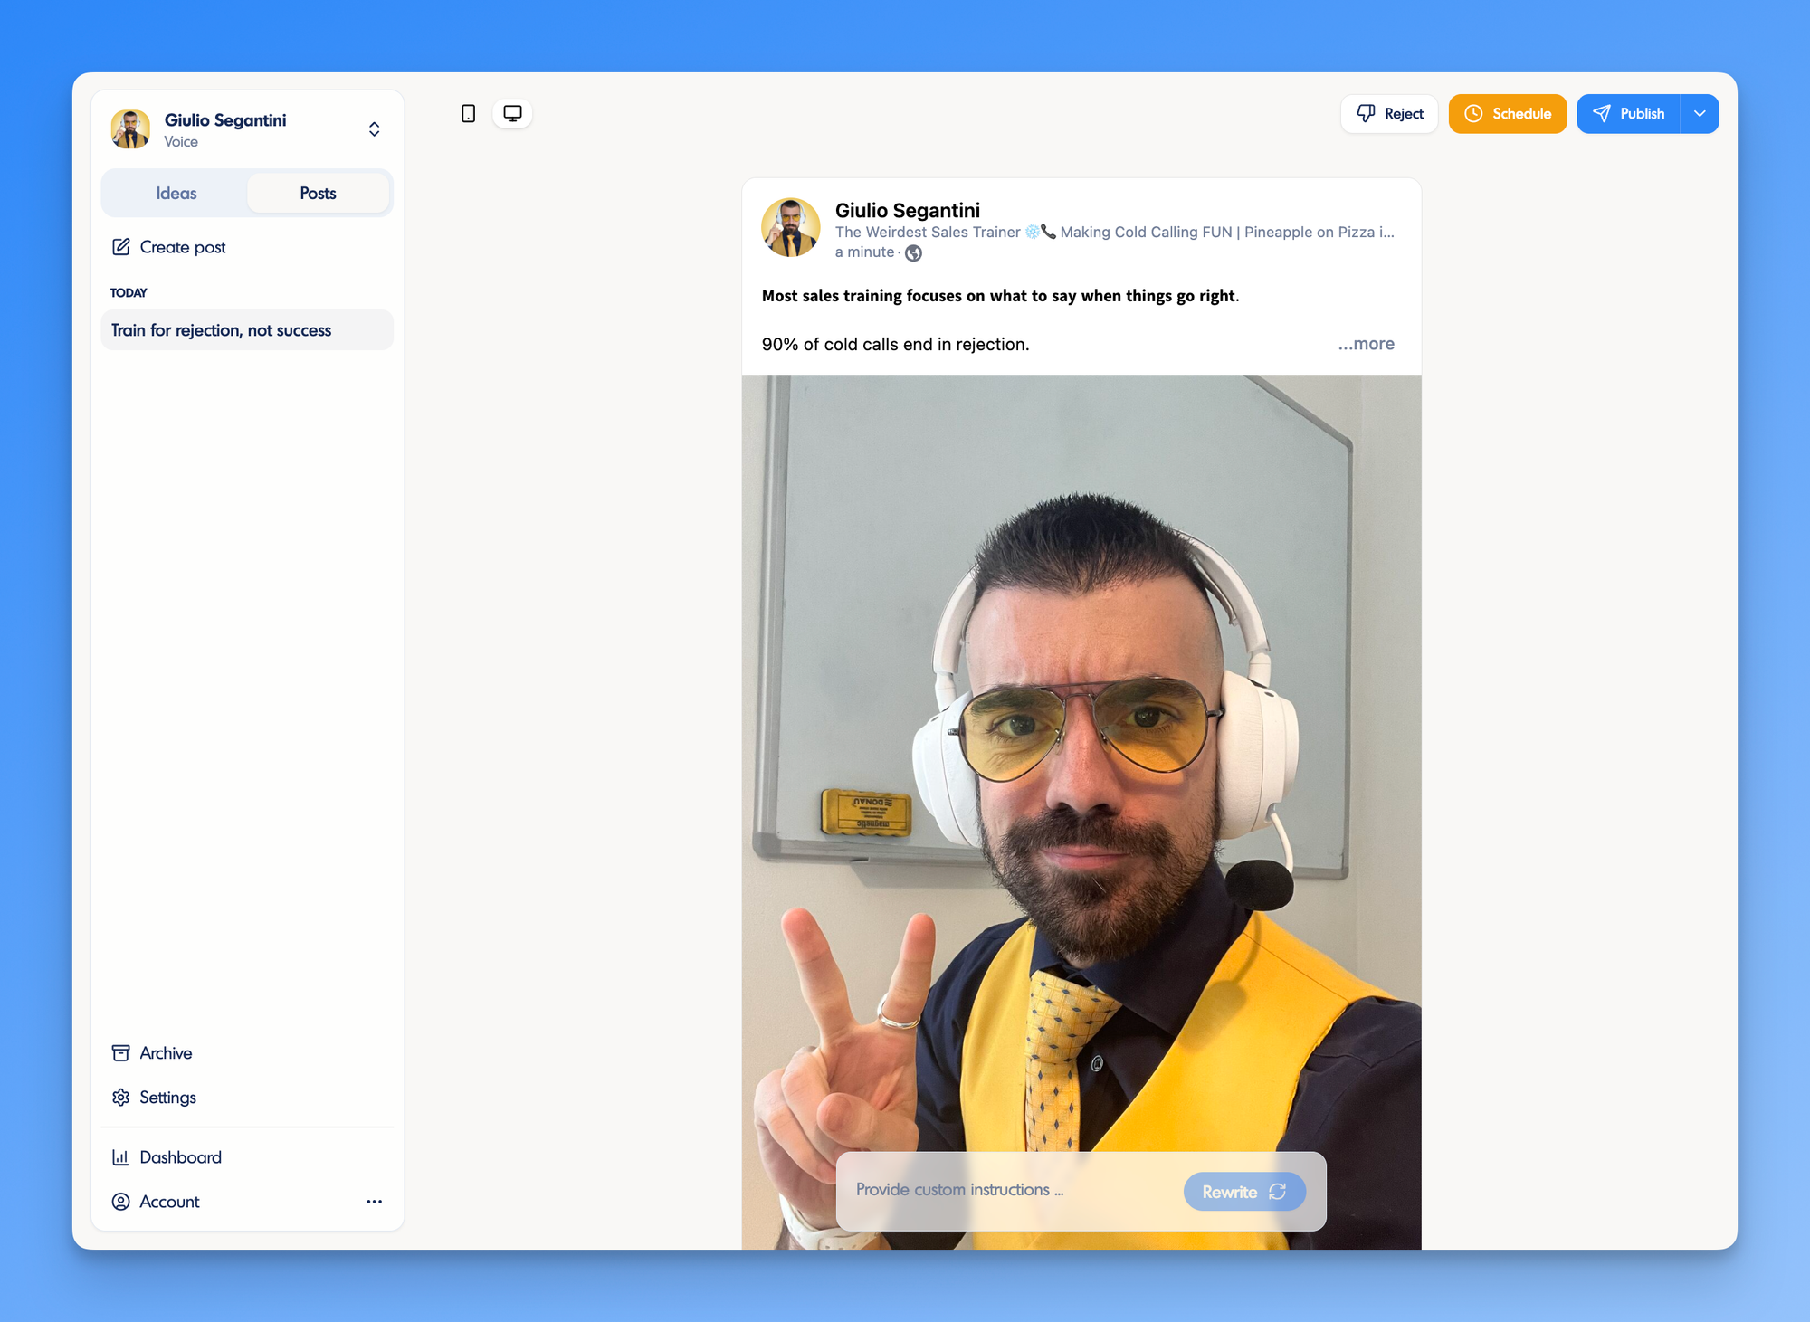
Task: Open the workspace switcher next to Giulio Segantini
Action: (x=374, y=128)
